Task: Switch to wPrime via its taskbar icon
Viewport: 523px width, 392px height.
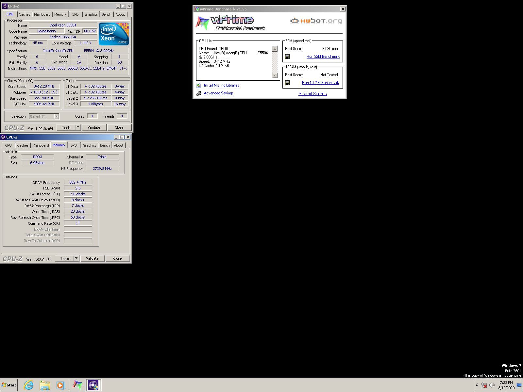Action: click(x=77, y=385)
